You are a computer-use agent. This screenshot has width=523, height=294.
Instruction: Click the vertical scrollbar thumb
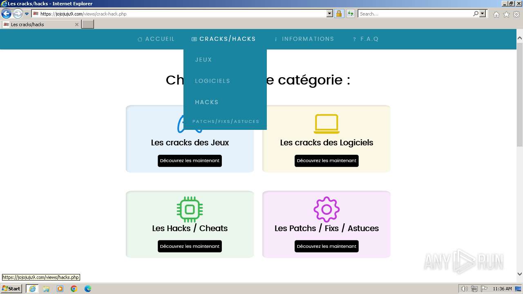(x=520, y=94)
